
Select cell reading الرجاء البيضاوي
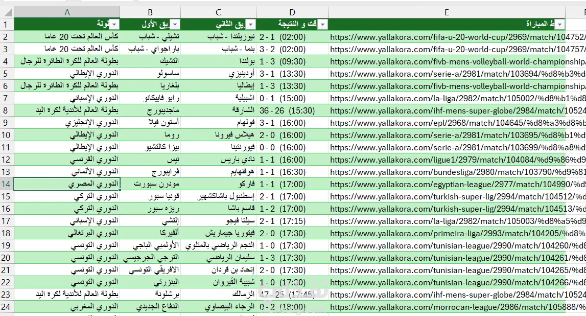pos(218,307)
